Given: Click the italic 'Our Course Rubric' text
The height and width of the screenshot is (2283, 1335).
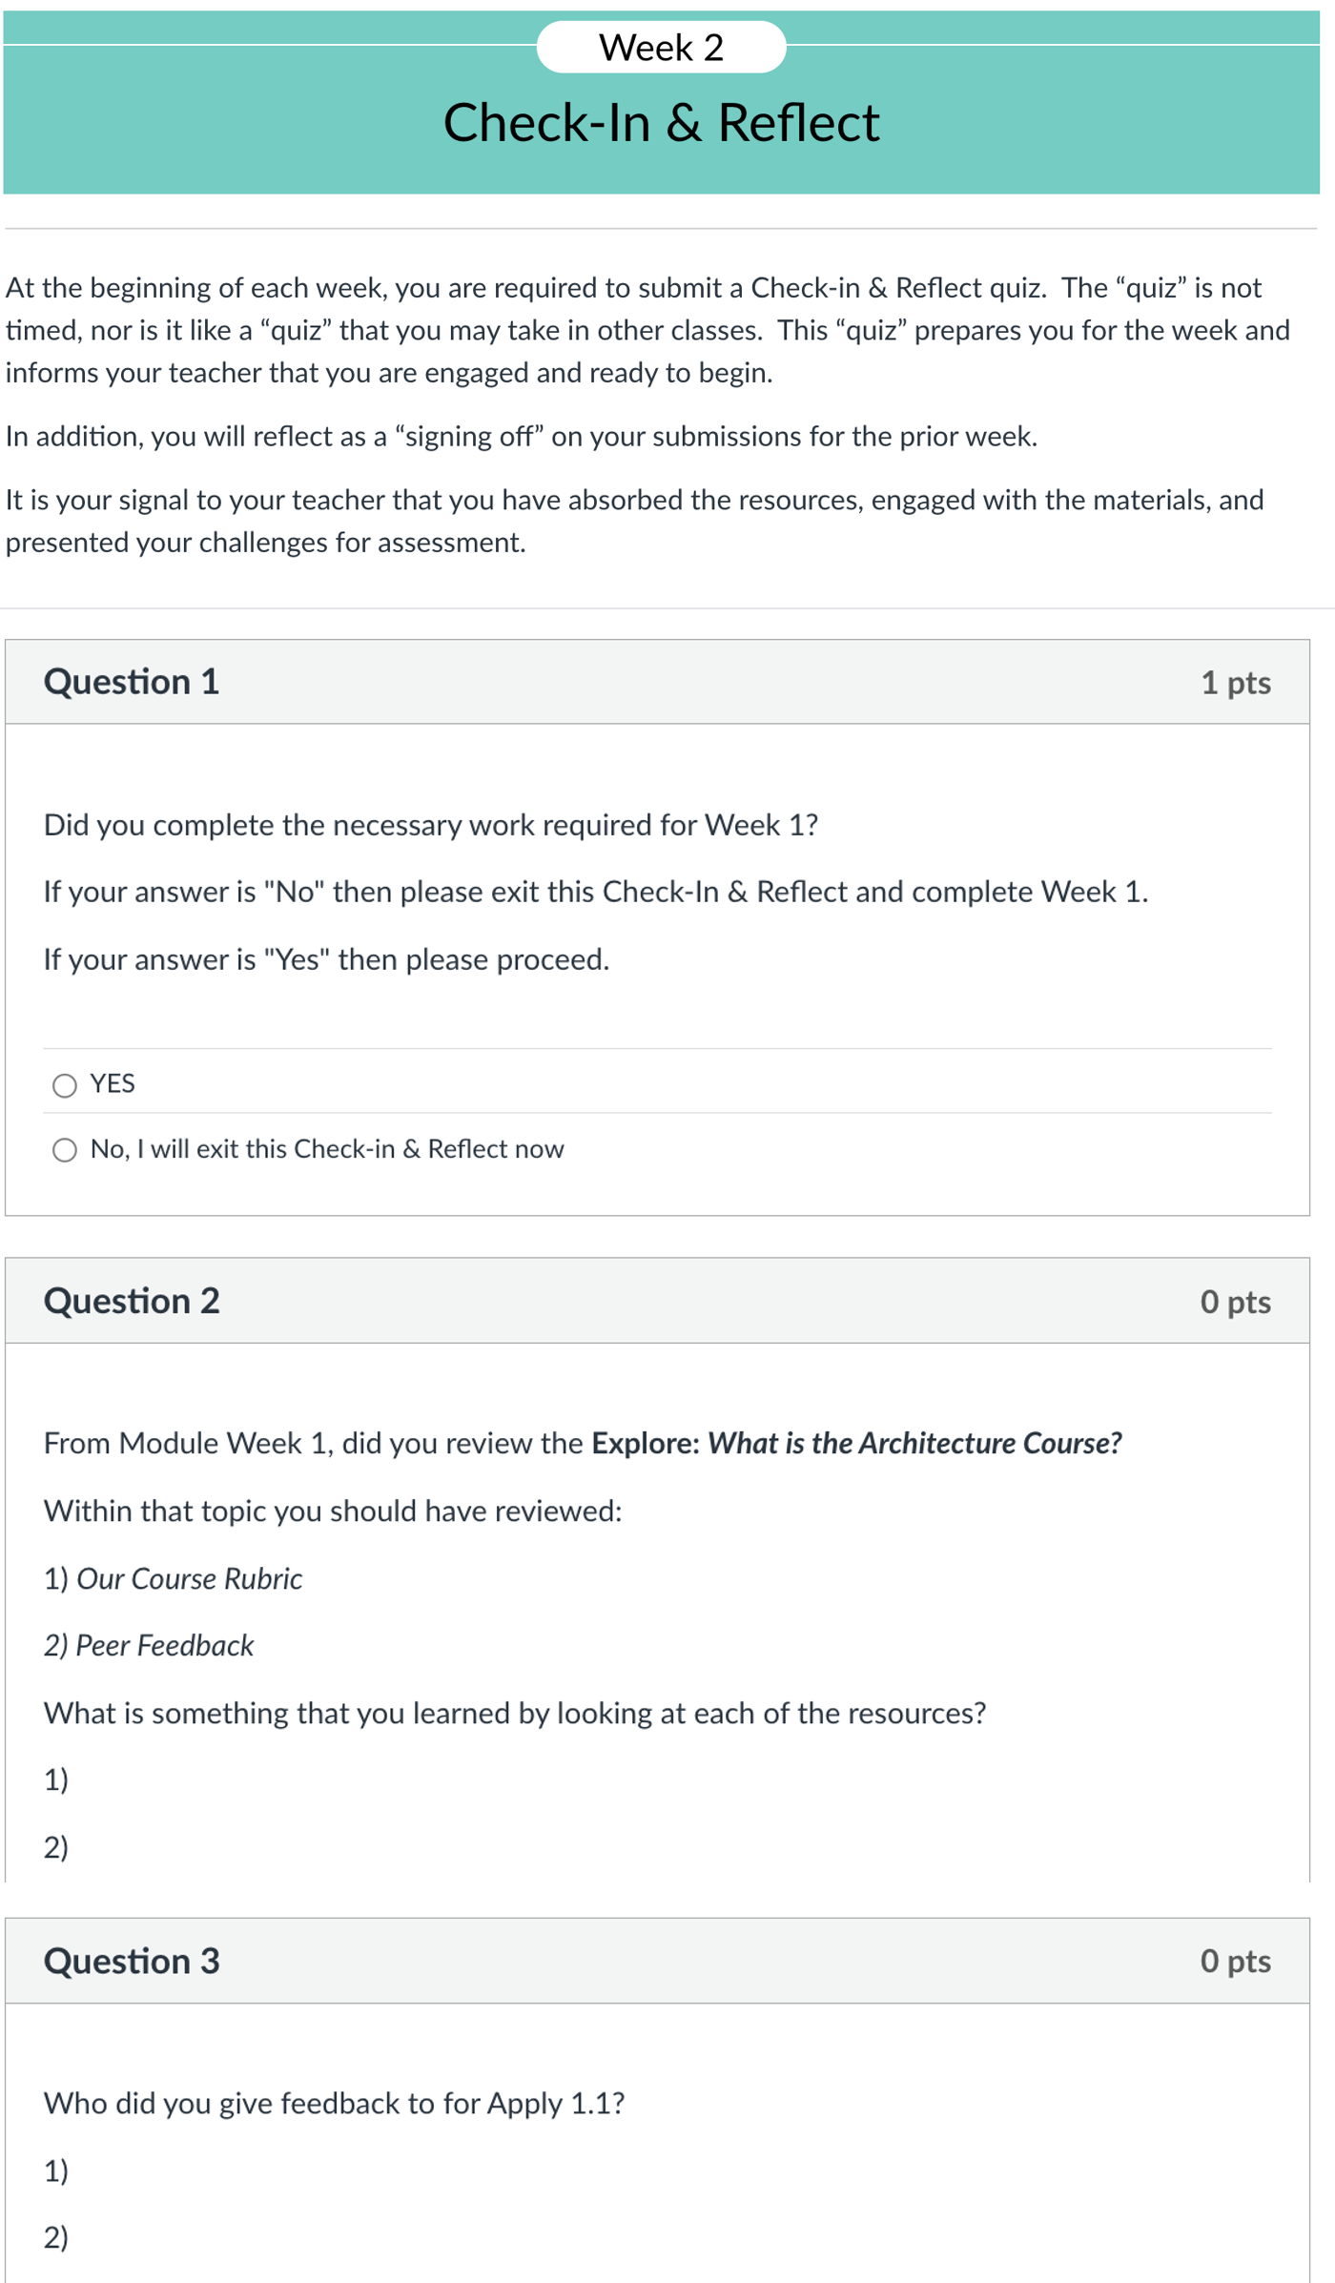Looking at the screenshot, I should 189,1578.
